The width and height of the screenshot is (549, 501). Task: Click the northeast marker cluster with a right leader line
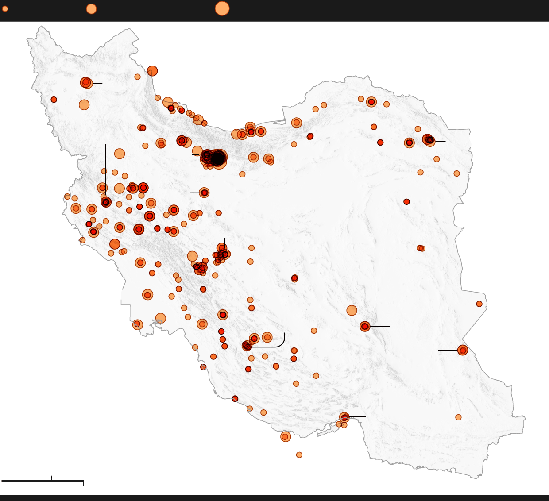coord(428,140)
